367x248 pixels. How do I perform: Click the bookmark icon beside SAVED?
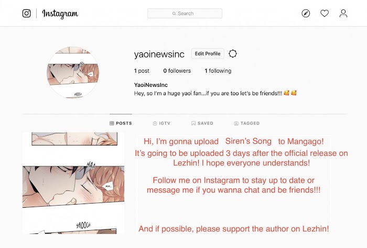click(193, 123)
